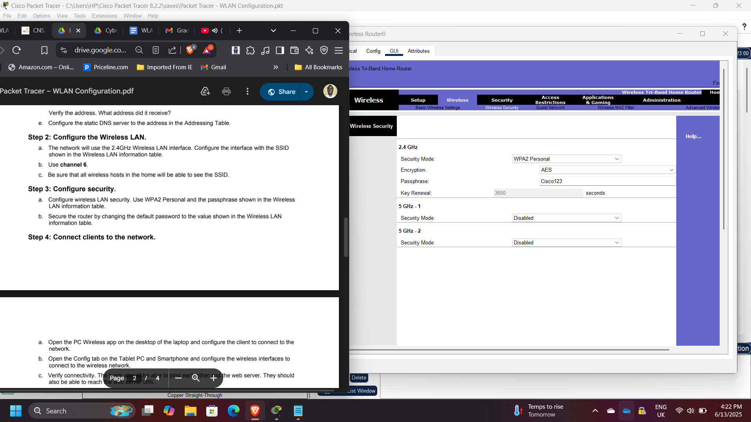
Task: Click the browser reload icon
Action: (x=16, y=50)
